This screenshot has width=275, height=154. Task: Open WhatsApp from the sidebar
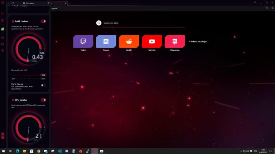tap(3, 29)
